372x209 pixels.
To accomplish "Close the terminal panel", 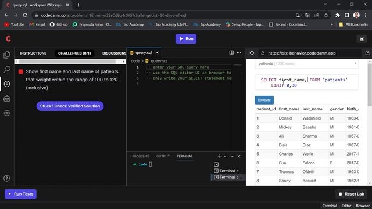I will [x=239, y=156].
